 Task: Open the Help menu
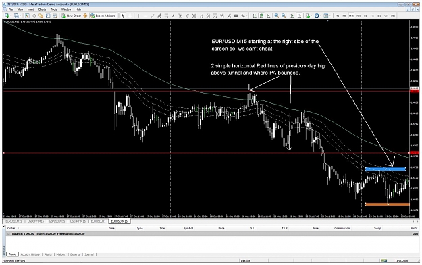(x=78, y=9)
